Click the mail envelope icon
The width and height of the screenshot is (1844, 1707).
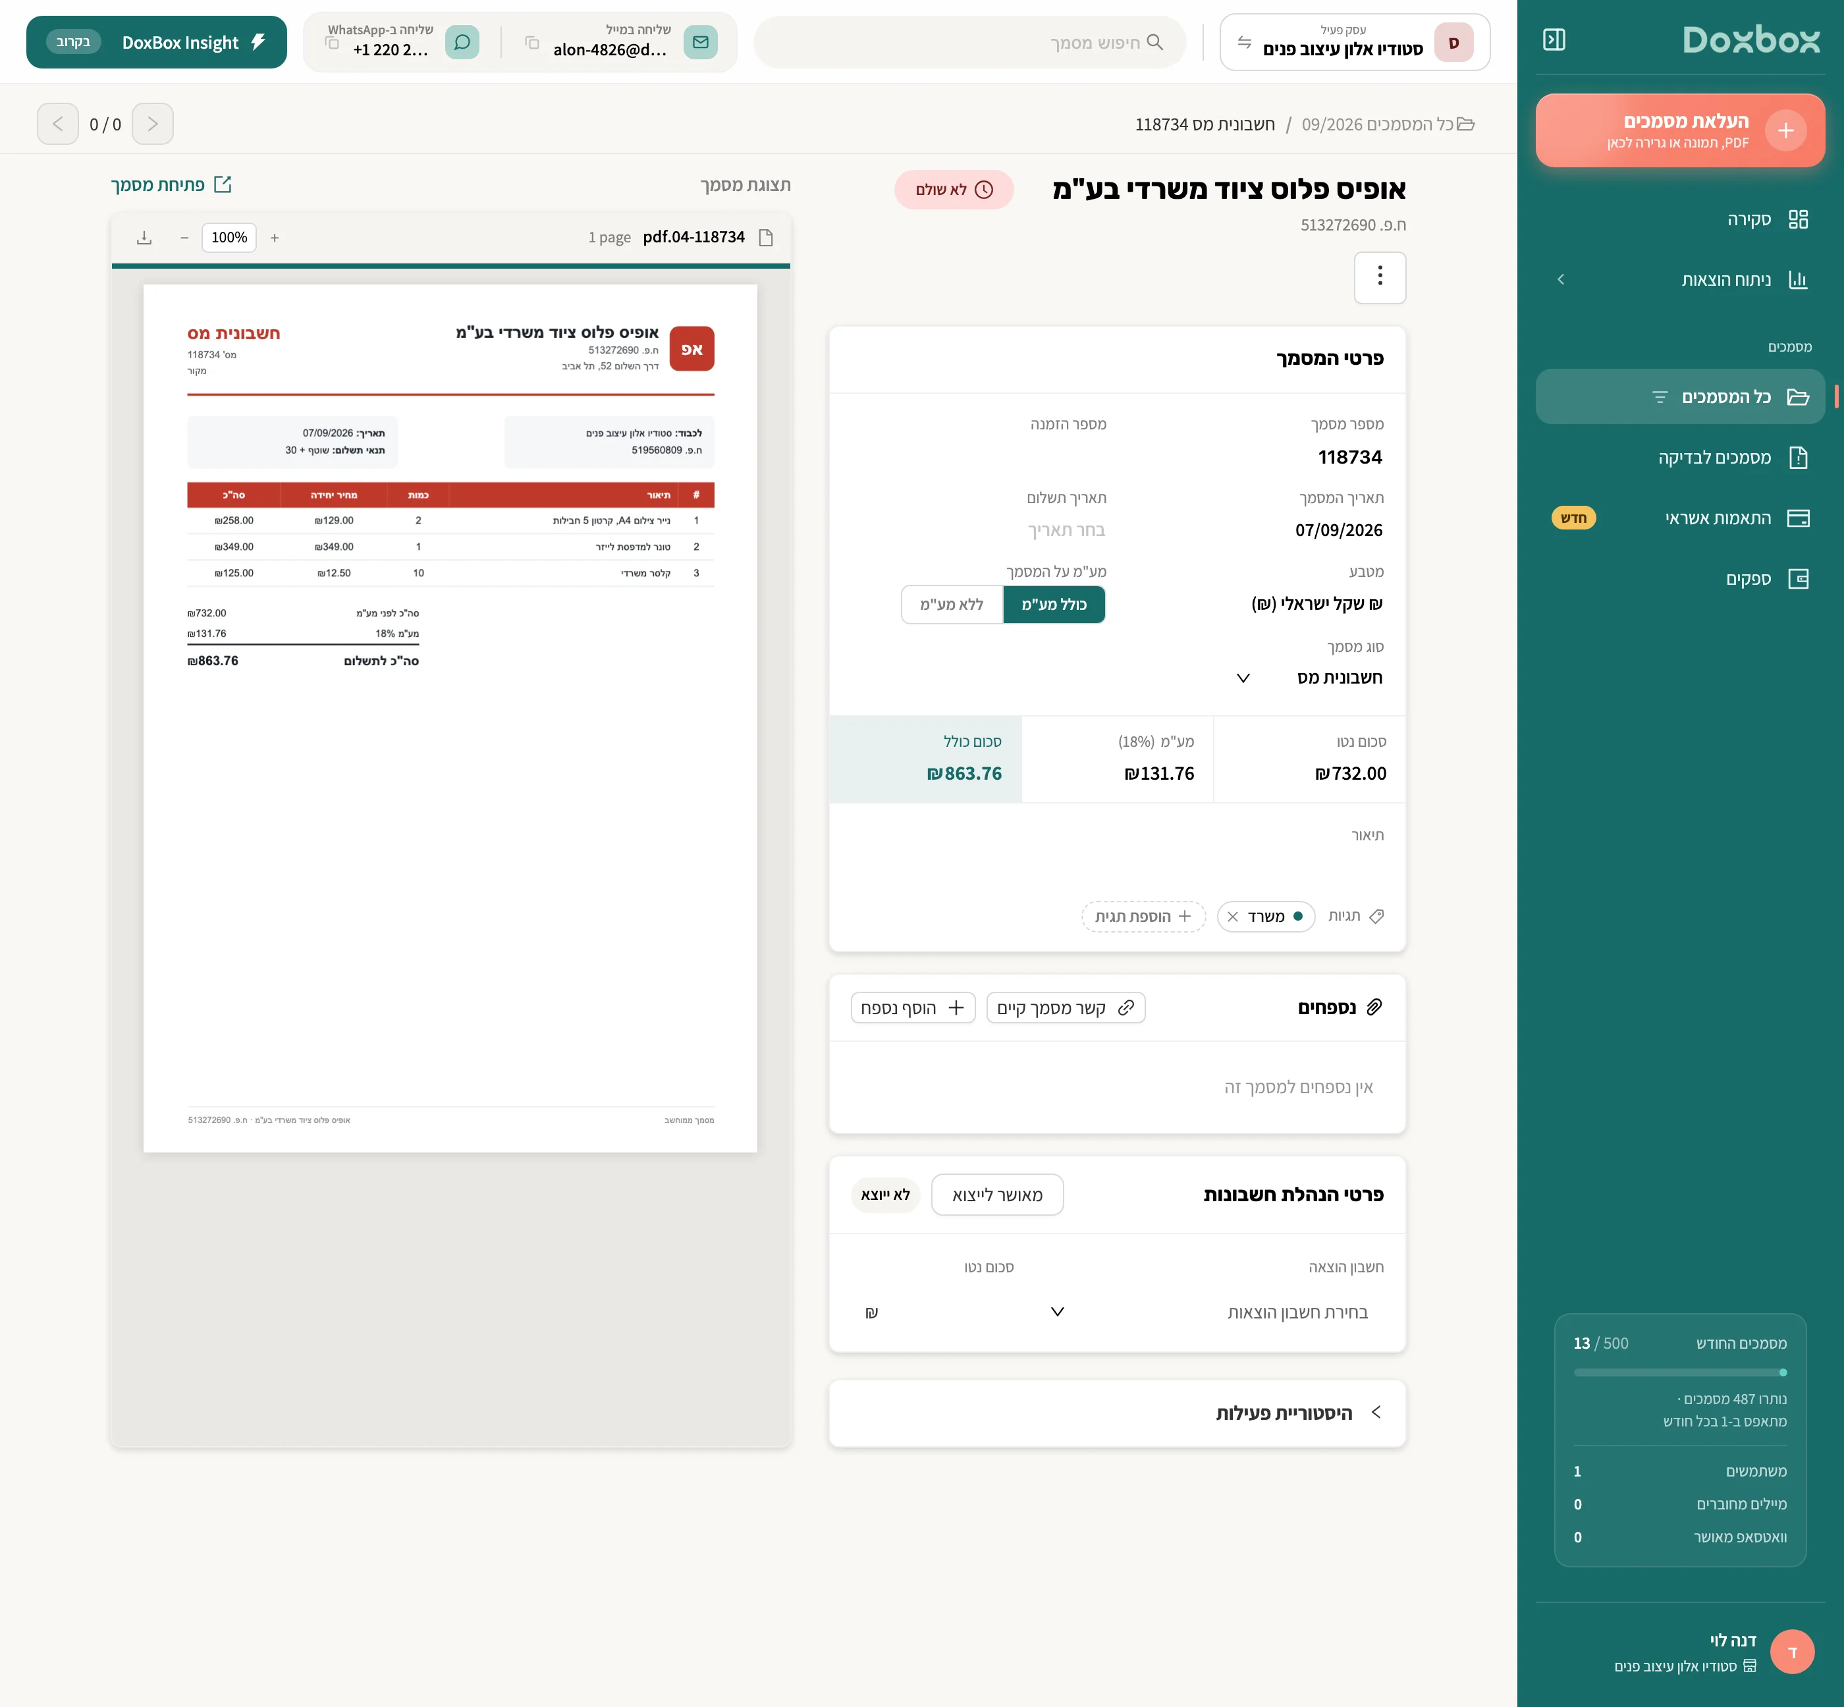[700, 43]
